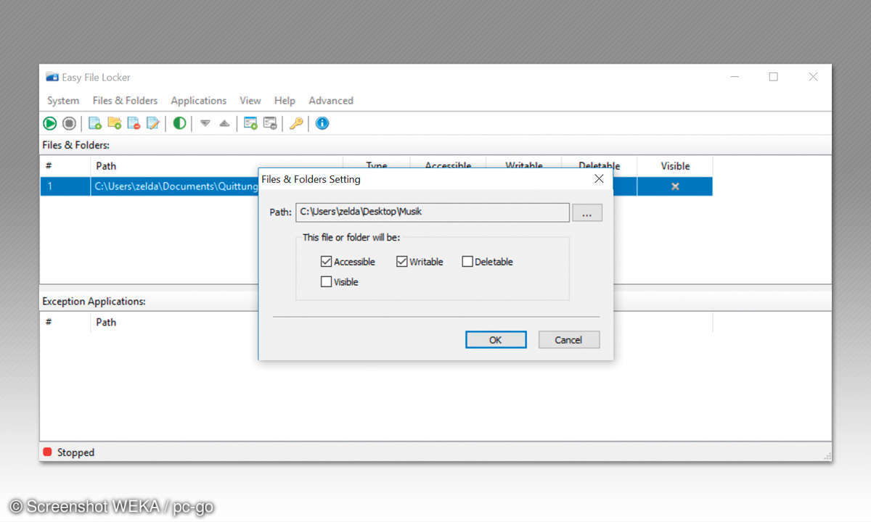Check the Visible checkbox

326,282
